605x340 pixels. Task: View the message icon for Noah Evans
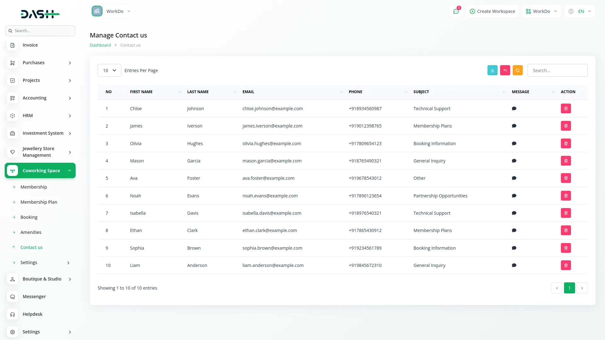[514, 196]
